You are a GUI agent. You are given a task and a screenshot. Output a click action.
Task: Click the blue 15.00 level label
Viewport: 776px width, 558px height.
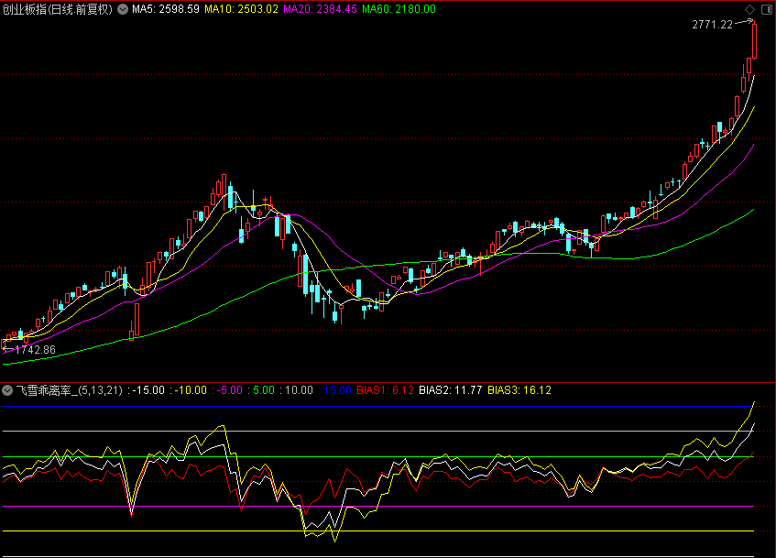click(334, 390)
